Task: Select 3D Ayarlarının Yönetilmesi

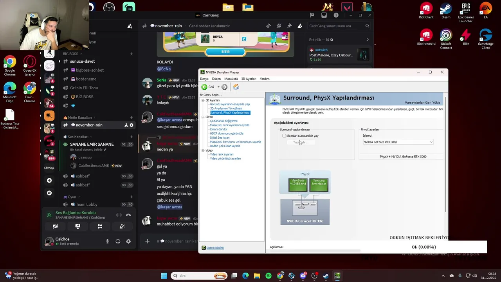Action: (226, 108)
